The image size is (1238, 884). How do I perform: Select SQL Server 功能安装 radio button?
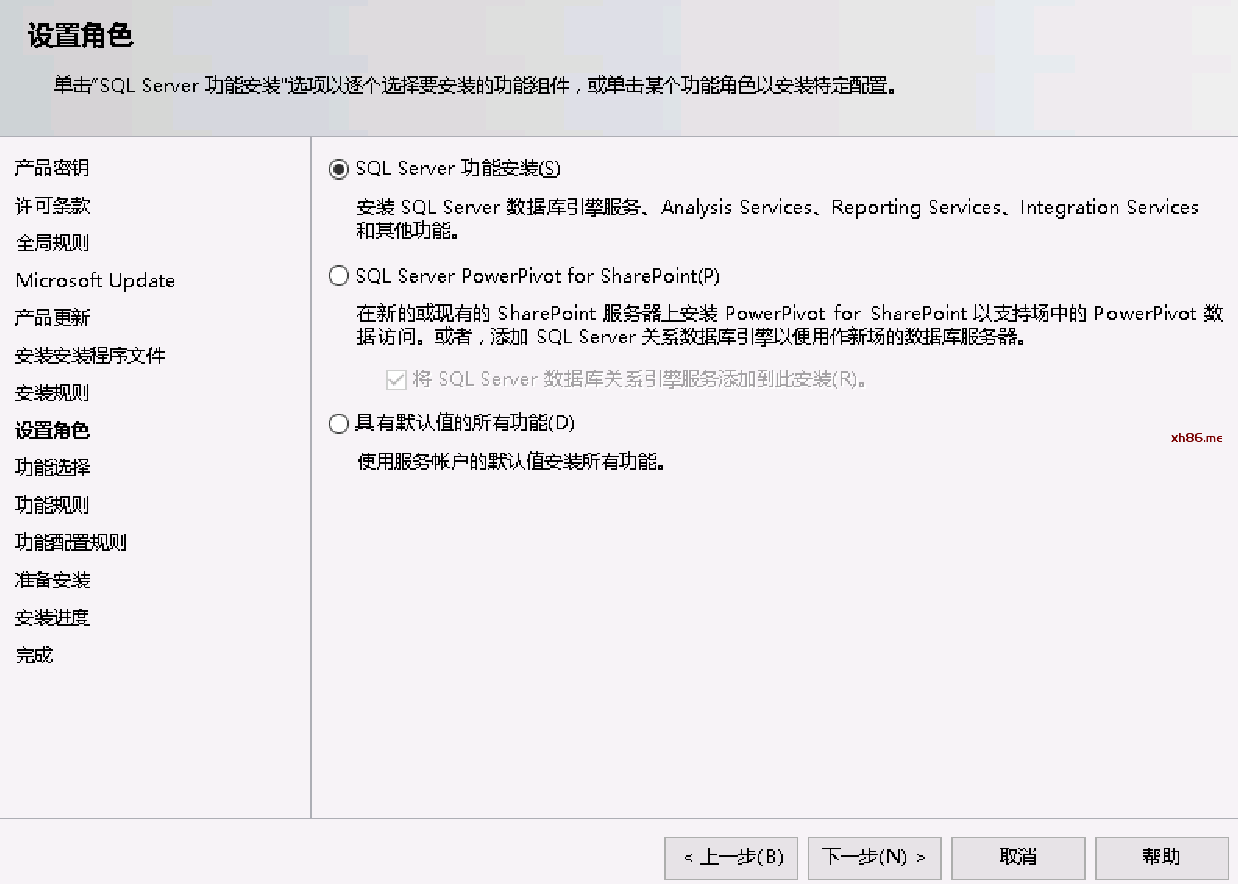pyautogui.click(x=339, y=169)
